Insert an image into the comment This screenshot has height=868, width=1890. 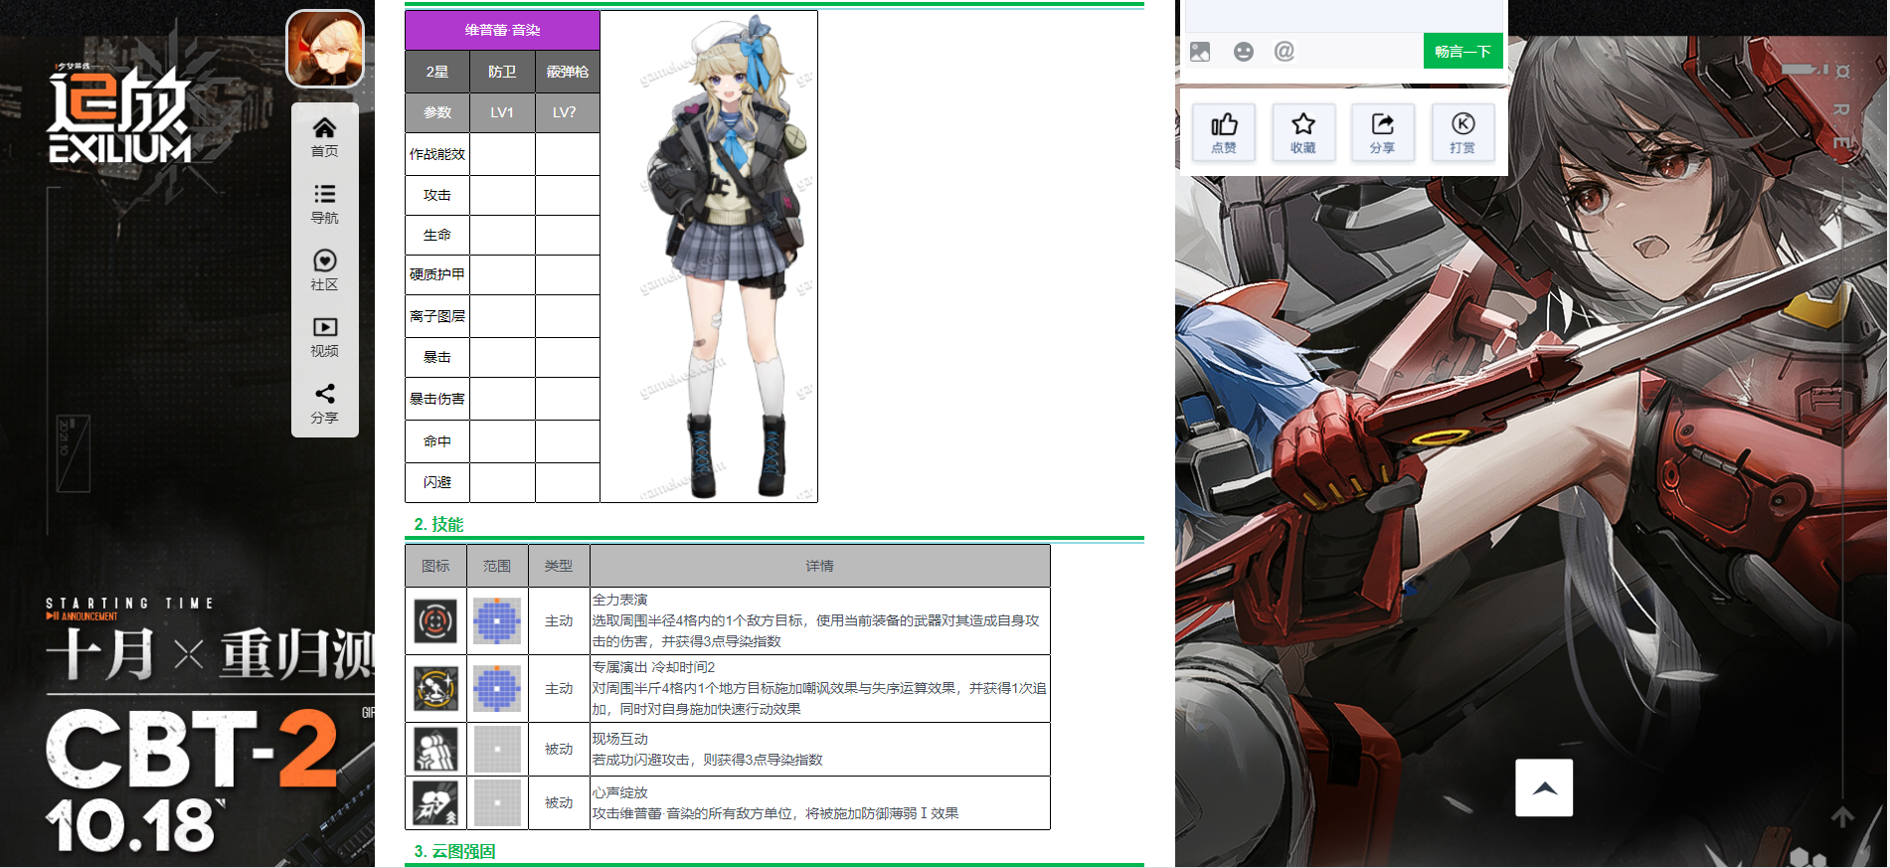(1200, 52)
